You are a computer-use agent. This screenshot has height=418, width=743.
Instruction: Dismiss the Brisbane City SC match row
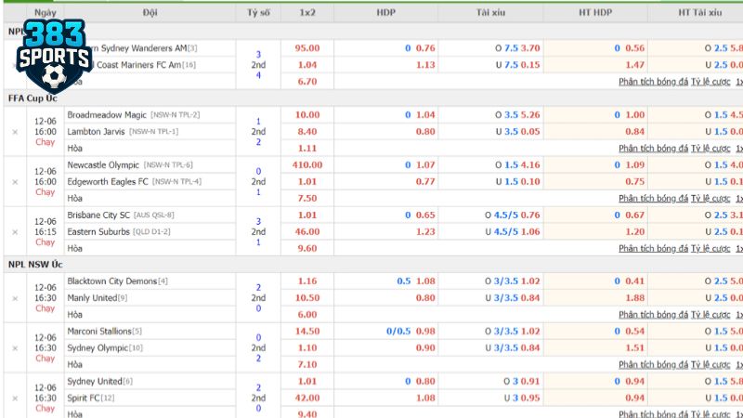[14, 231]
